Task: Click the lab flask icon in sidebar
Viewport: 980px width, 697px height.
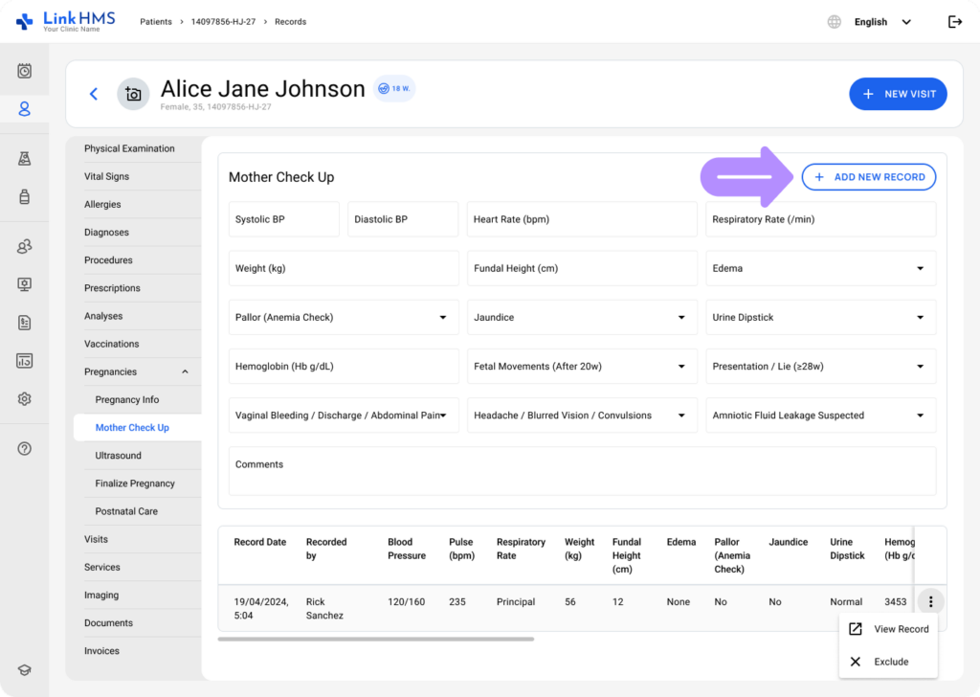Action: coord(25,159)
